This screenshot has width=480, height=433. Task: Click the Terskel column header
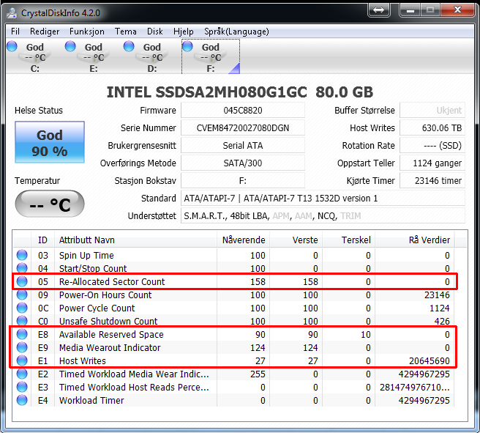[349, 240]
